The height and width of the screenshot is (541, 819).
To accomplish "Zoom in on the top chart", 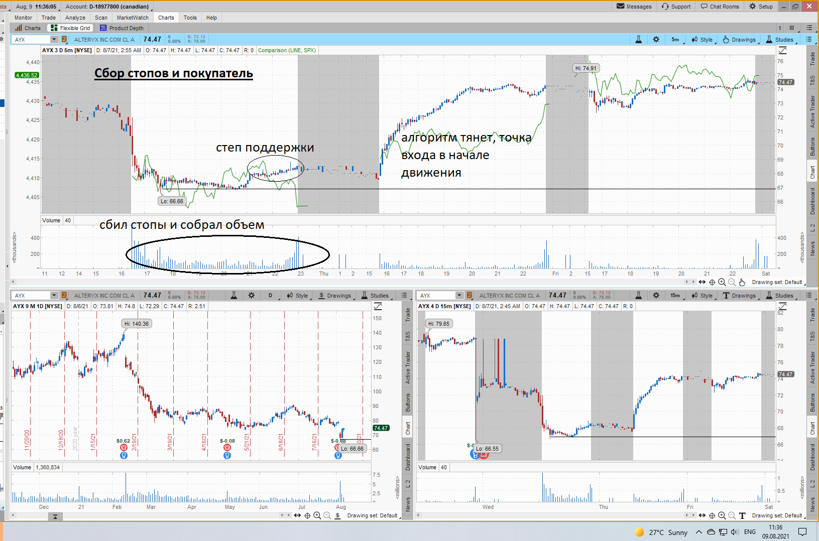I will pyautogui.click(x=722, y=282).
